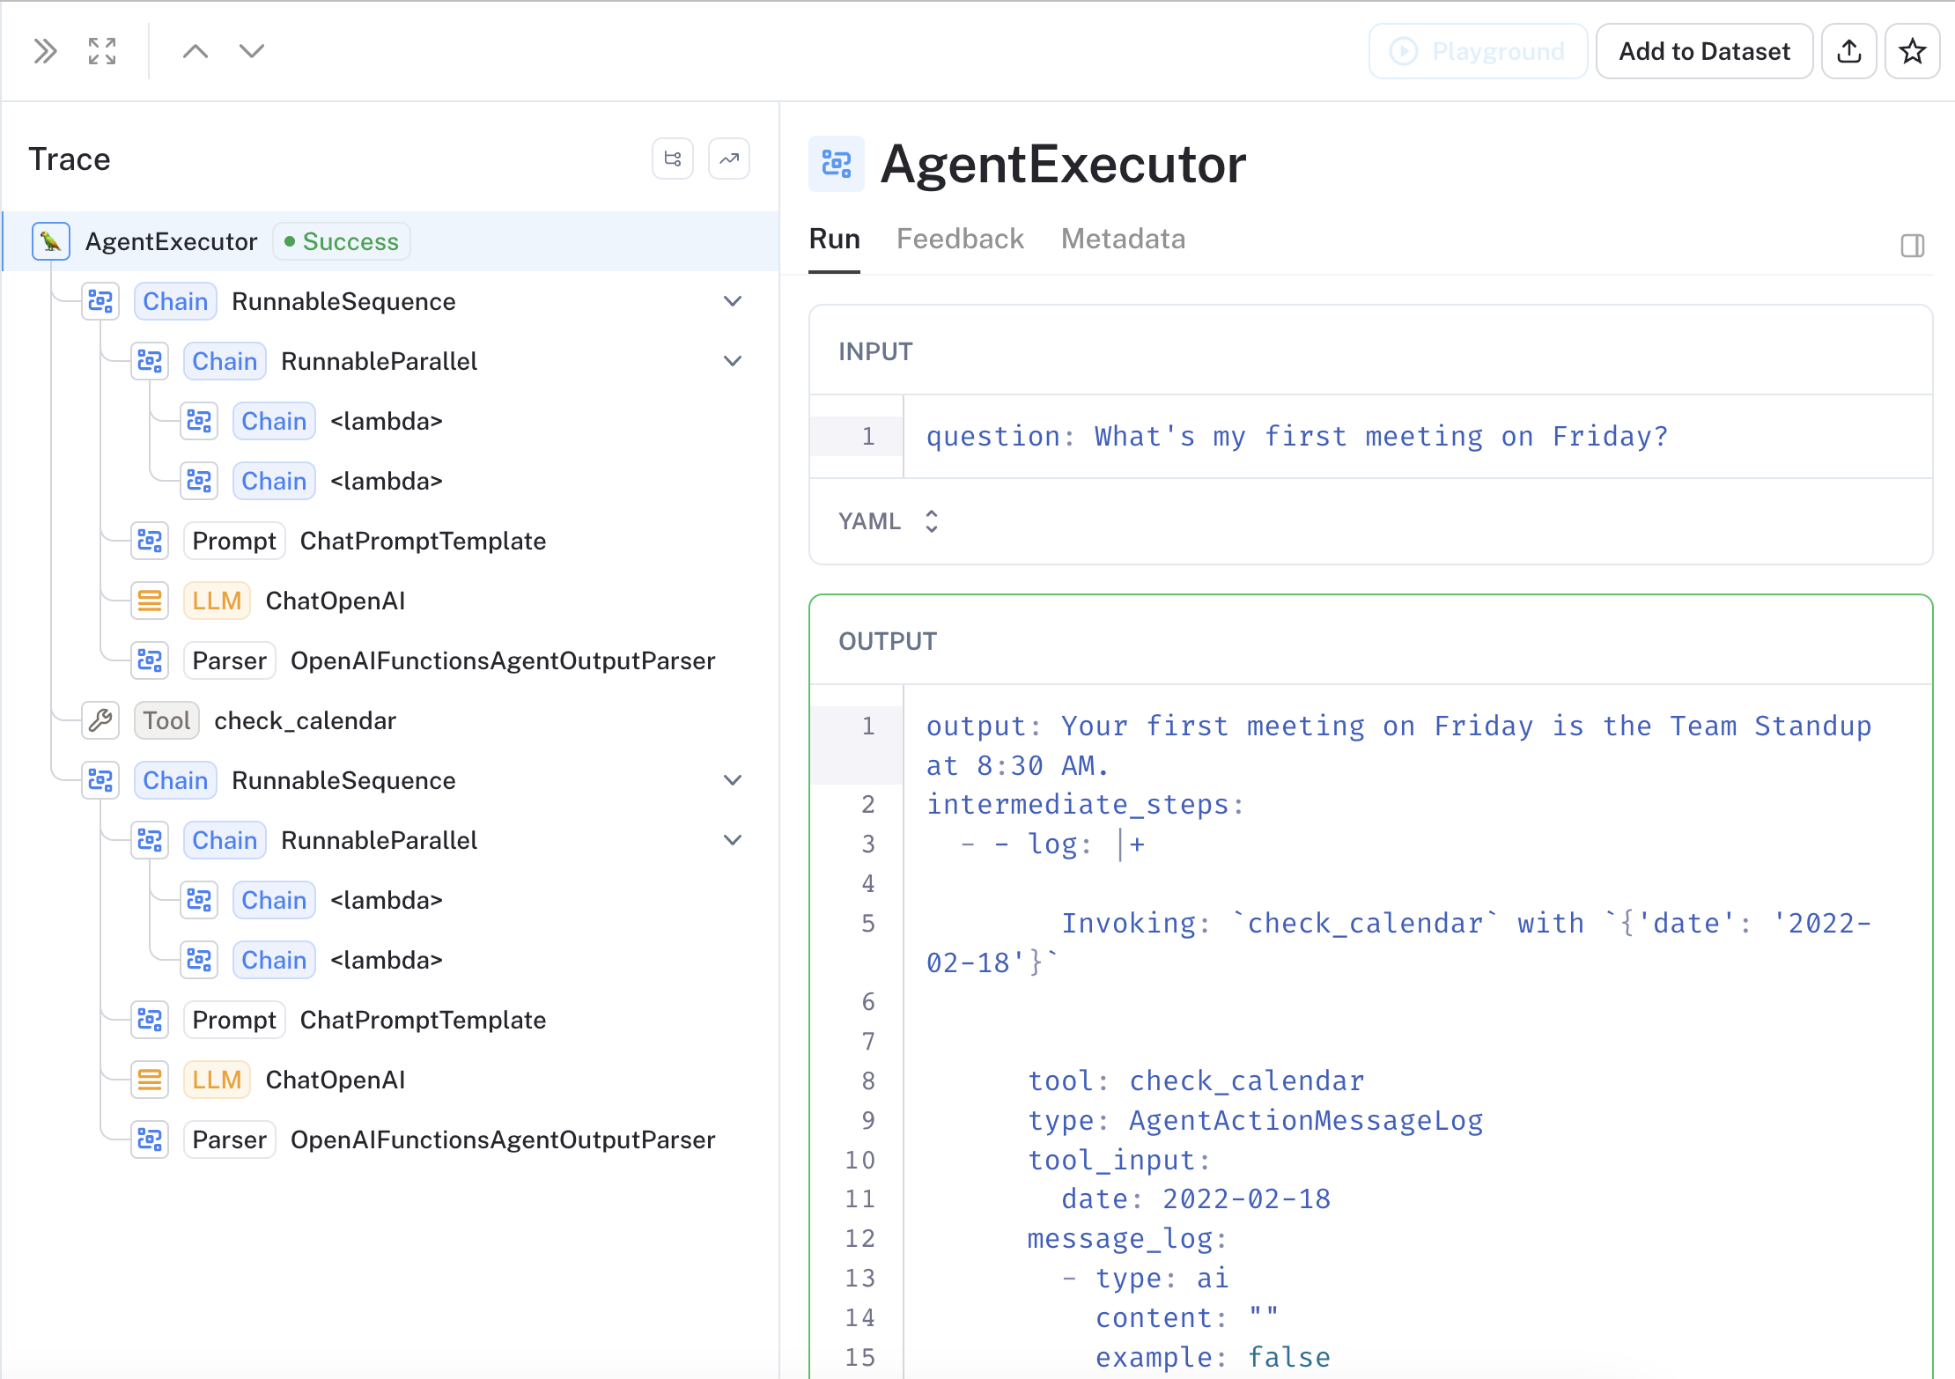Go to next run with down arrow
Screen dimensions: 1955x1379
(252, 51)
